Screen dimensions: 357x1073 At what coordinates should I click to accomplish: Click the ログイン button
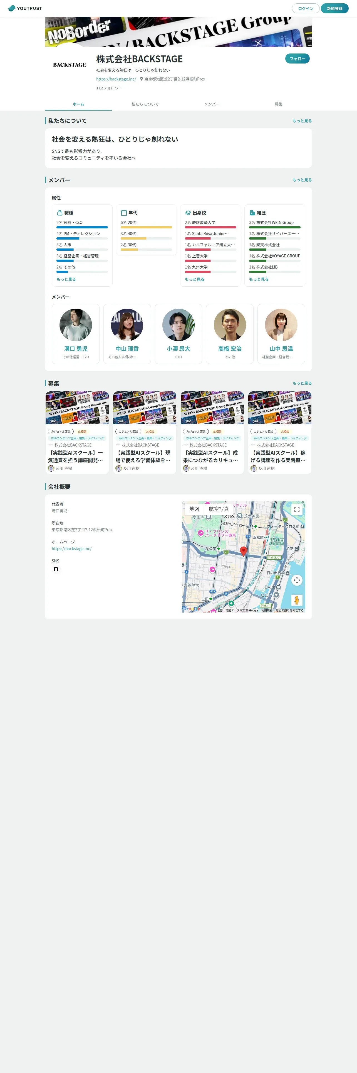pos(306,8)
